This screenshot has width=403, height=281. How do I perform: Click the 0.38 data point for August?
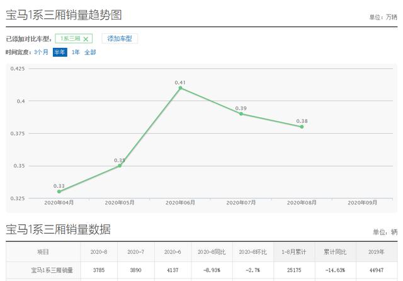302,127
